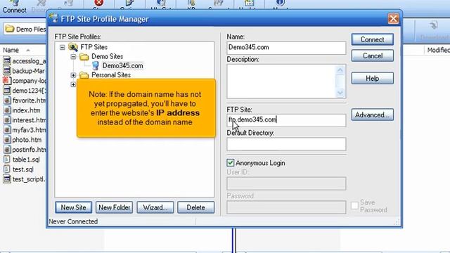Sort by the Name column header

click(x=11, y=50)
